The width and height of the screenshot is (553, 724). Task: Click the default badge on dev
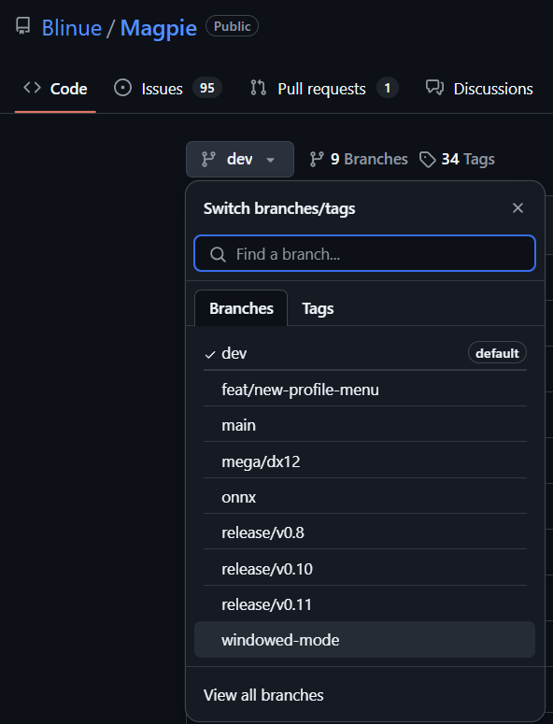tap(497, 353)
